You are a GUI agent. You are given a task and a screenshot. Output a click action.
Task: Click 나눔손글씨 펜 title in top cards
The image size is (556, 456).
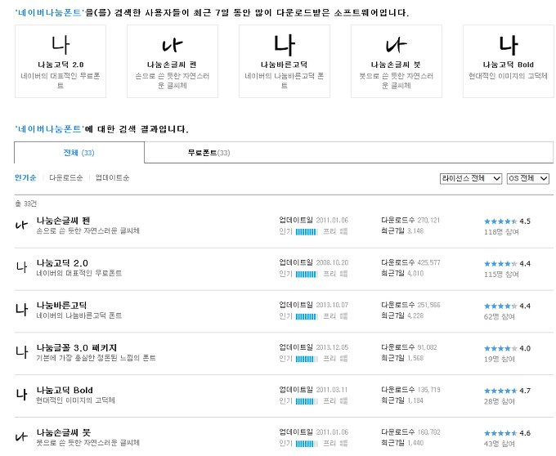pos(172,65)
